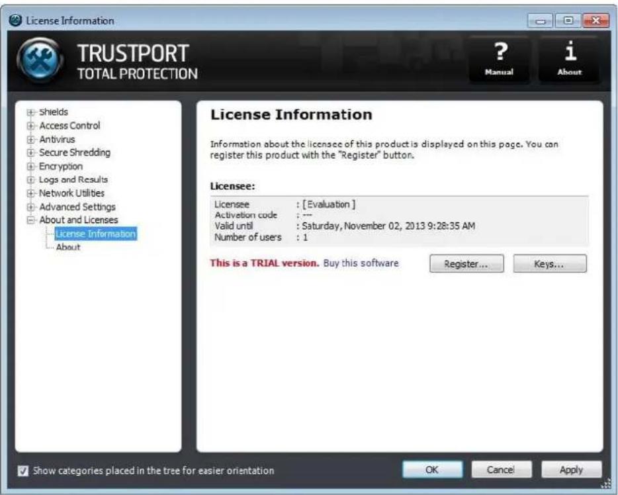618x495 pixels.
Task: Select the Advanced Settings label
Action: tap(77, 207)
